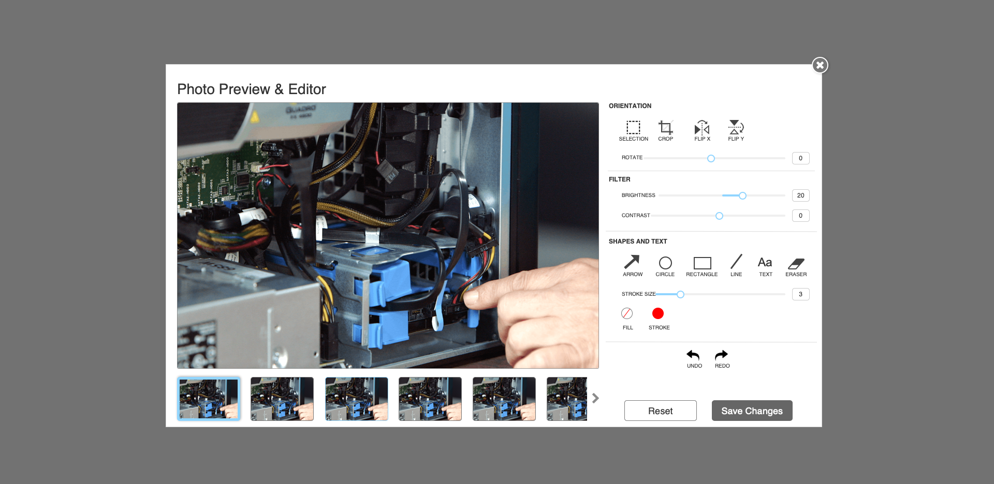
Task: Click the Rotate slider handle
Action: point(711,158)
